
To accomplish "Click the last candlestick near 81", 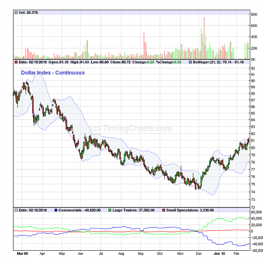I will click(249, 140).
